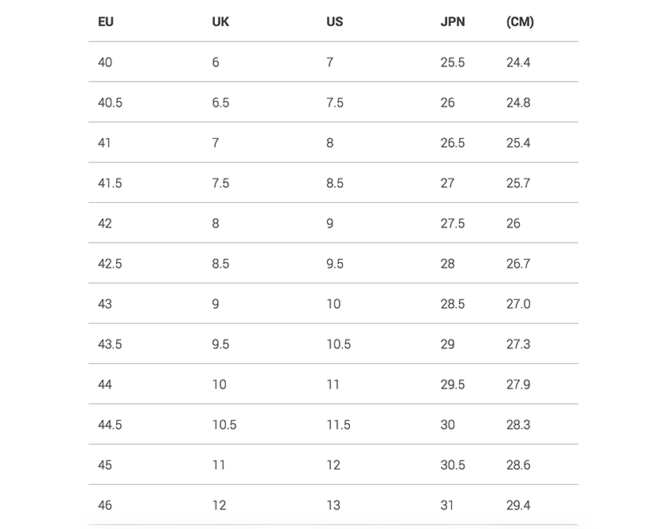
Task: Click the 28.6 CM value
Action: (518, 465)
